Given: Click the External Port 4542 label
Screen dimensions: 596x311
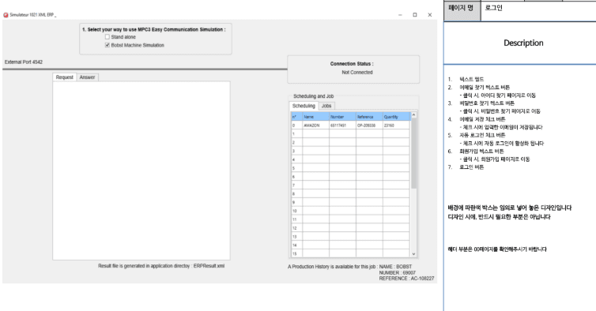Looking at the screenshot, I should (x=24, y=62).
